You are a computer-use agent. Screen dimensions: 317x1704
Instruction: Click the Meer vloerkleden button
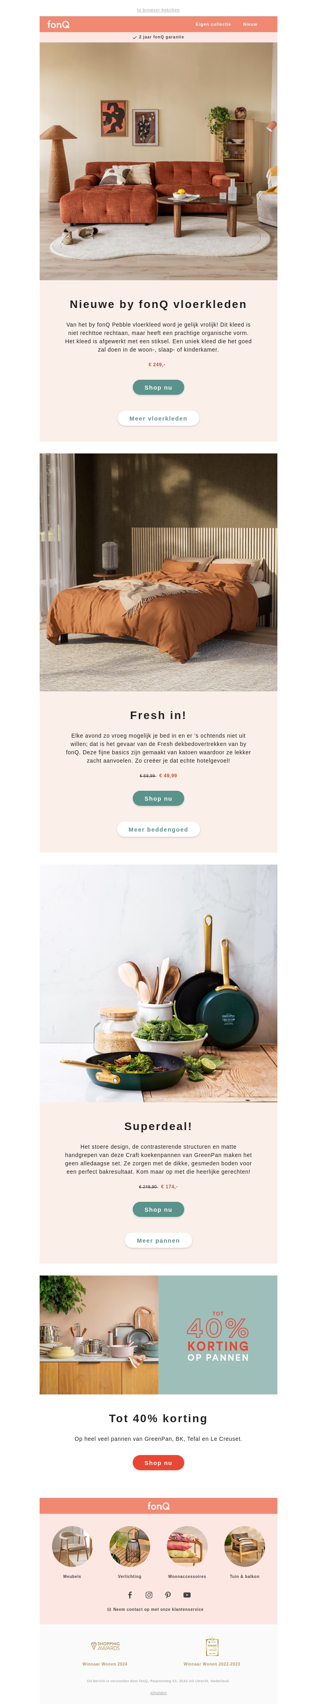158,419
